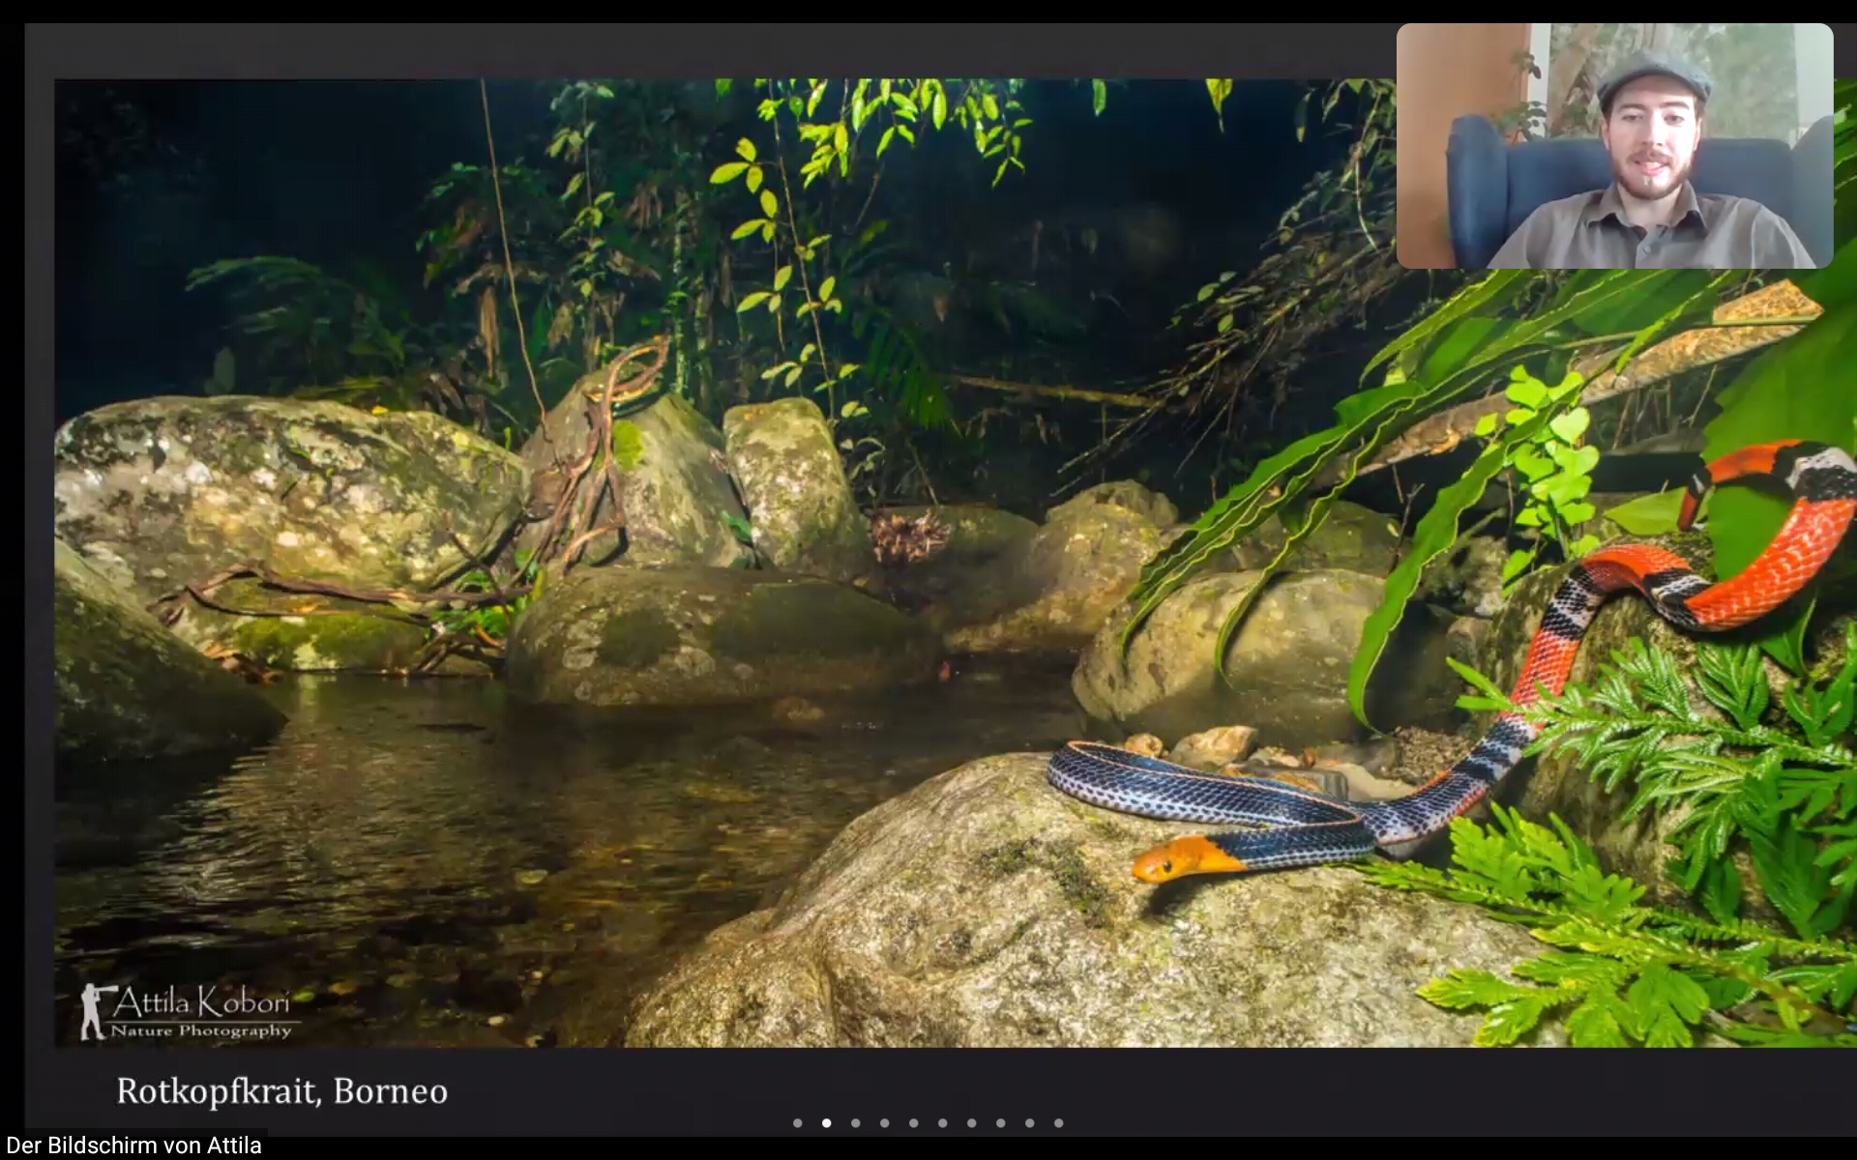Click the speaker's webcam video thumbnail
Screen dimensions: 1857x1160
[x=1614, y=146]
